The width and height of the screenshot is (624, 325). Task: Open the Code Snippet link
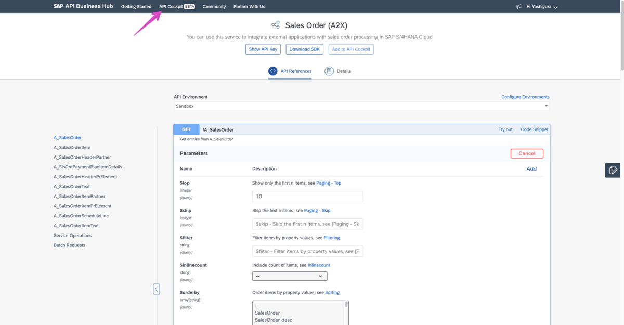(x=535, y=129)
